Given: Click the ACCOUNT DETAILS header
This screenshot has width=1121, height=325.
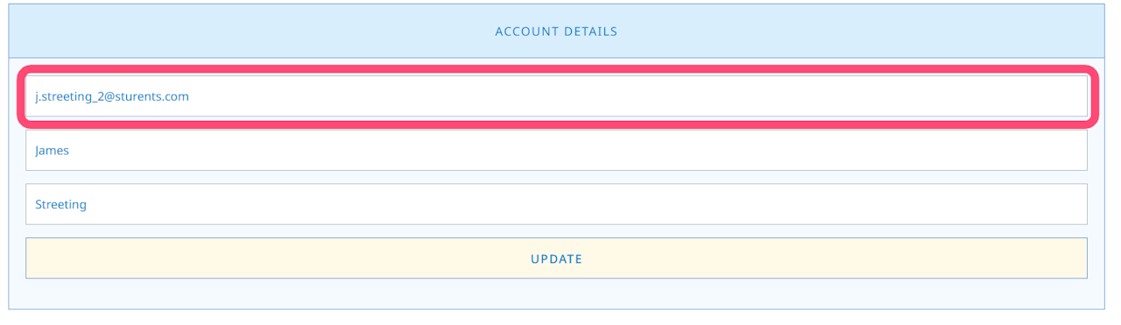Looking at the screenshot, I should point(556,32).
